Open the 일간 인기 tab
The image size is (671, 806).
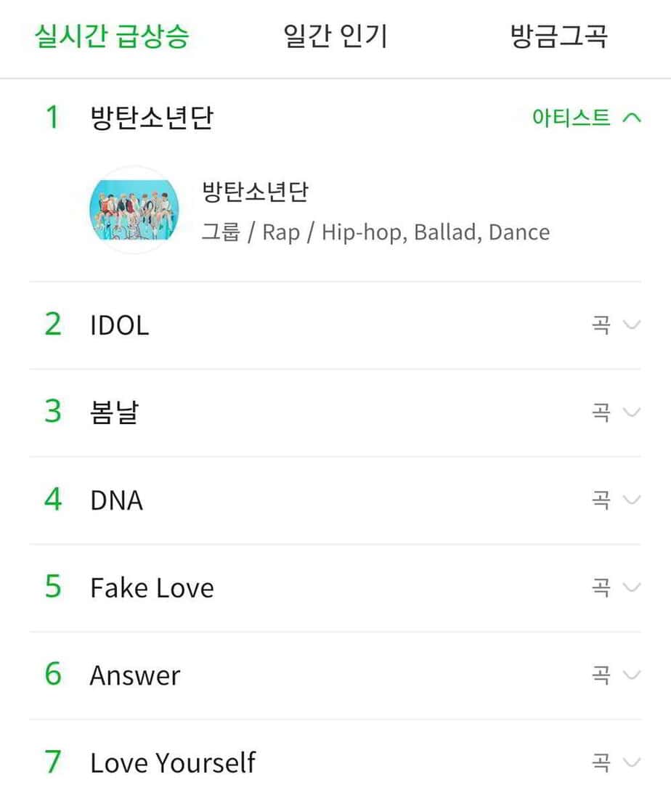[335, 36]
